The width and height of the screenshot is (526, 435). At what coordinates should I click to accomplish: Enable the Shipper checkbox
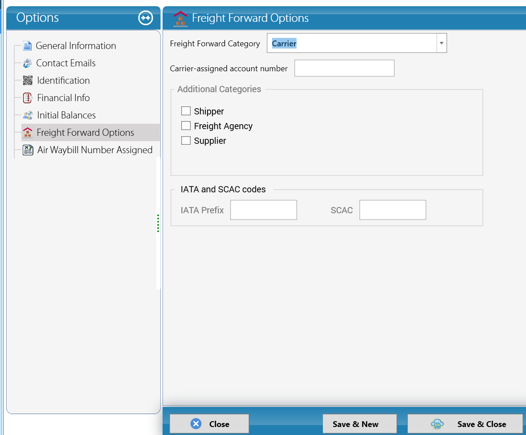(x=186, y=111)
